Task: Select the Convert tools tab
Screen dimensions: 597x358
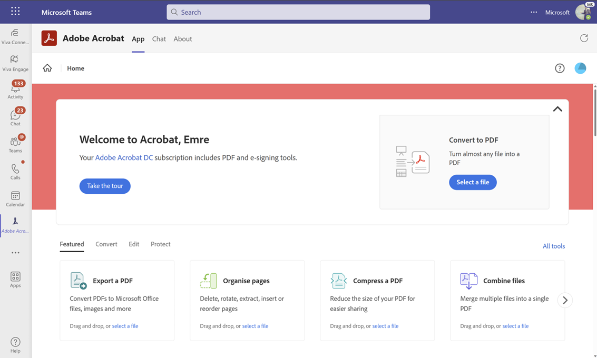Action: [x=106, y=244]
